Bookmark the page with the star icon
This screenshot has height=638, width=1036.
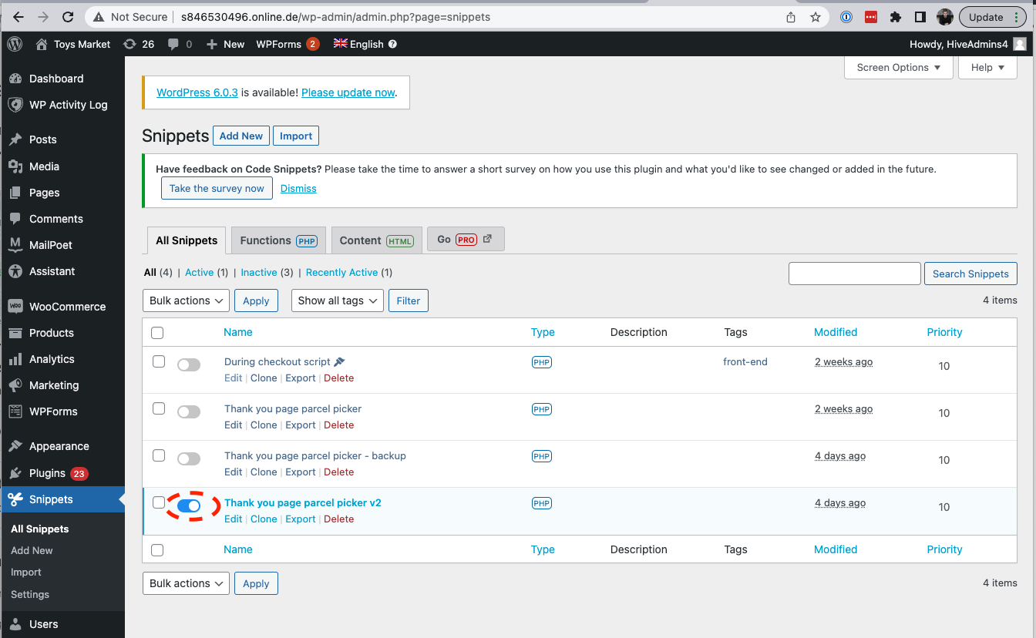(x=815, y=17)
